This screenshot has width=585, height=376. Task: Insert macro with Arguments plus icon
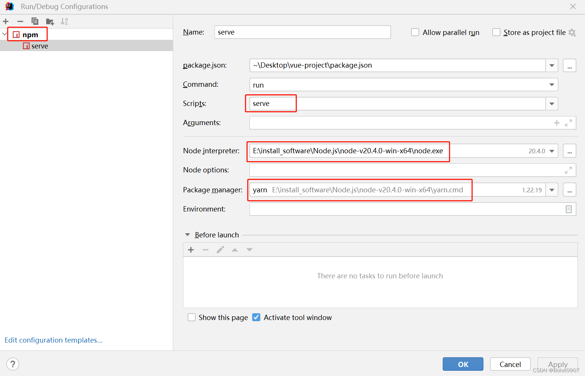click(557, 123)
